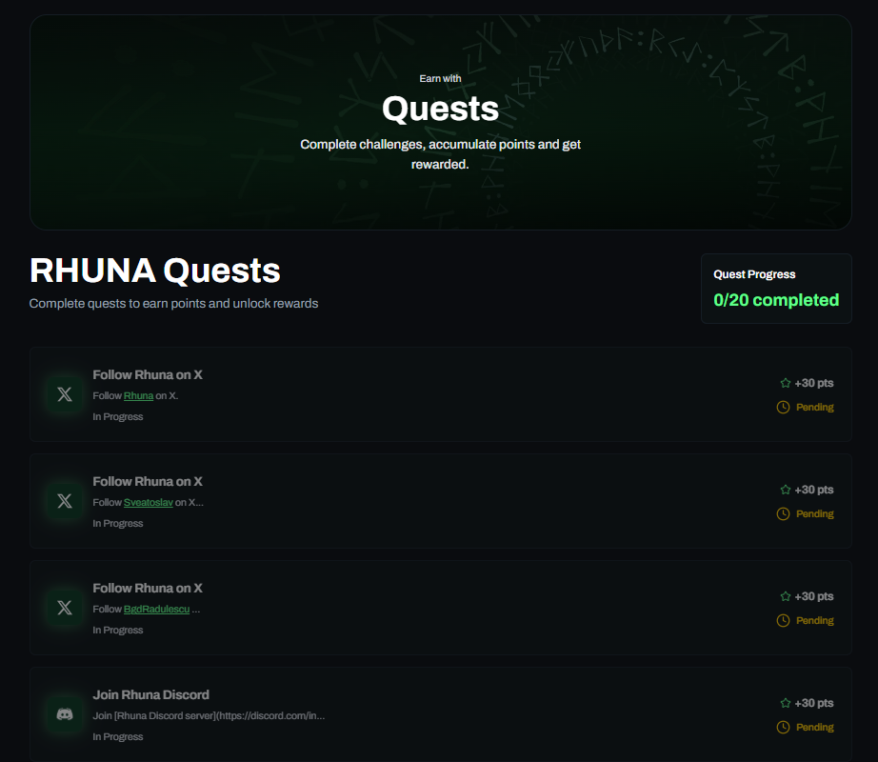
Task: Open the Rhuna profile link
Action: pos(138,396)
